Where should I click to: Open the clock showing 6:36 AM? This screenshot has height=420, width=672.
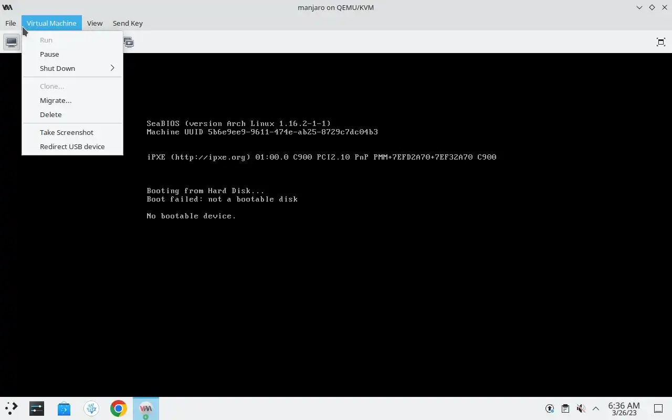pyautogui.click(x=624, y=408)
